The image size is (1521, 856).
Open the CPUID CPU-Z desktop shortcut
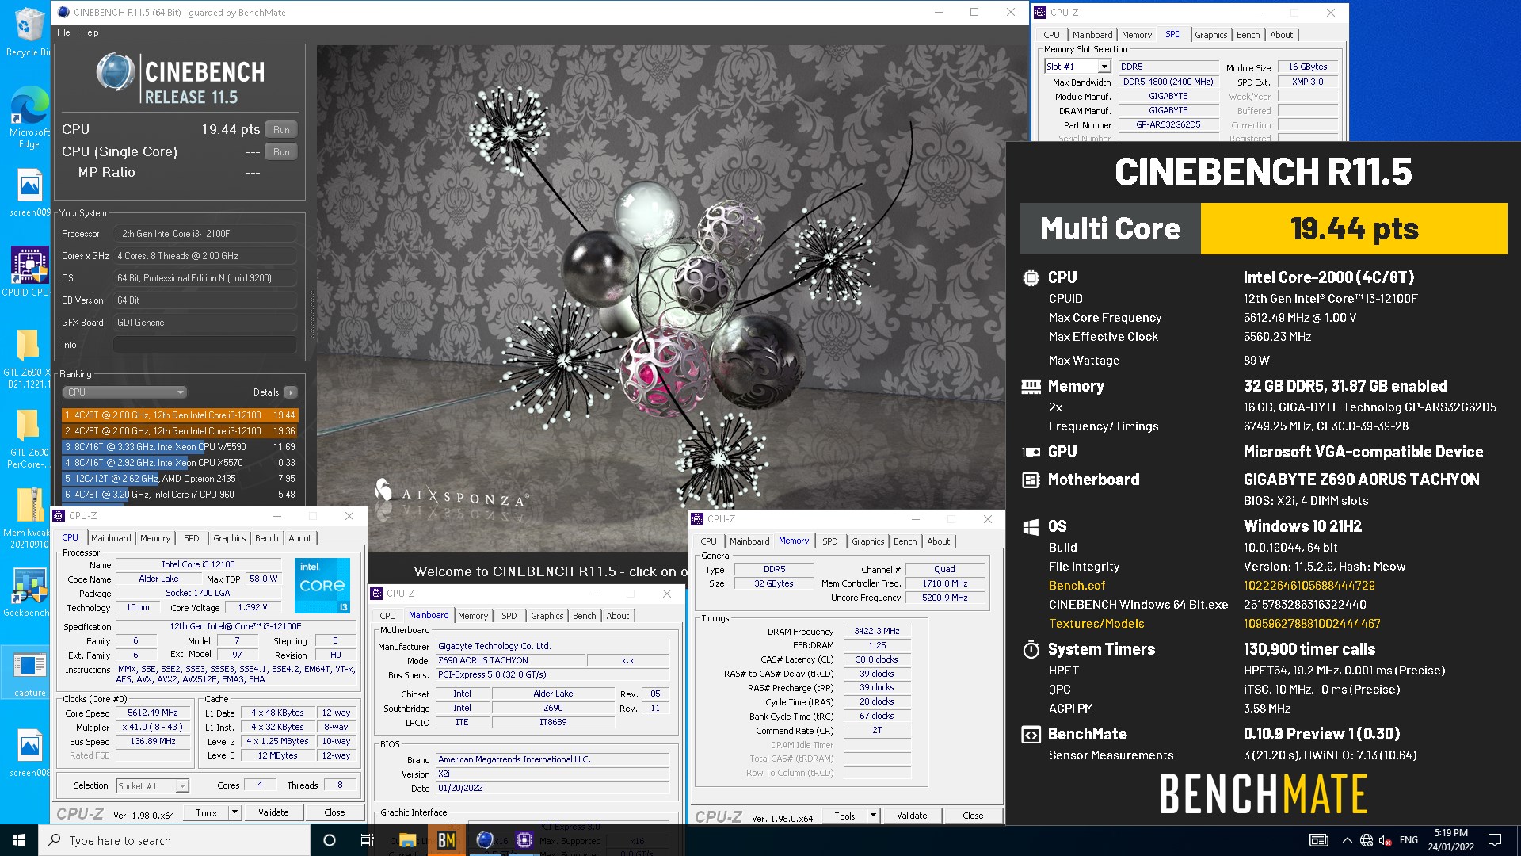click(x=29, y=272)
